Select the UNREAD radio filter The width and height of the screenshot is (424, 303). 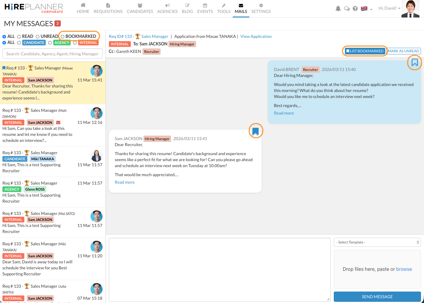38,37
